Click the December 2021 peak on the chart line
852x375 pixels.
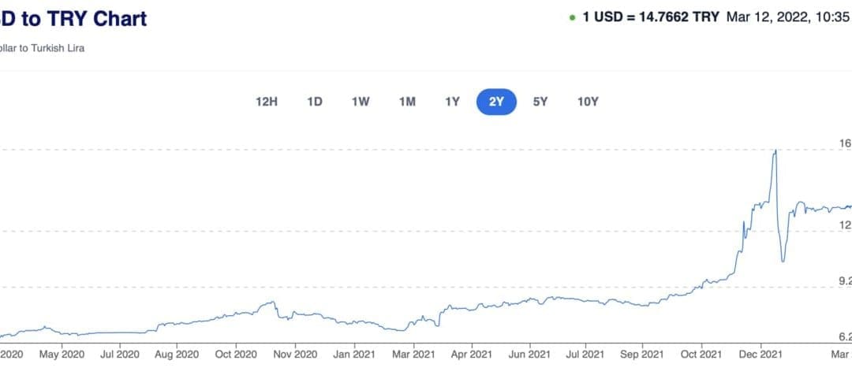(x=775, y=150)
